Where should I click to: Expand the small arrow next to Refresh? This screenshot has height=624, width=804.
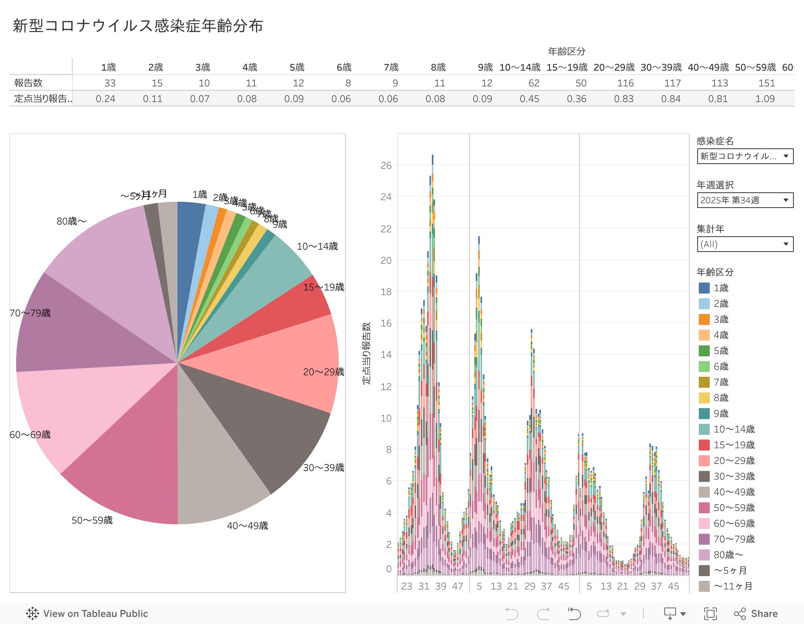point(623,614)
